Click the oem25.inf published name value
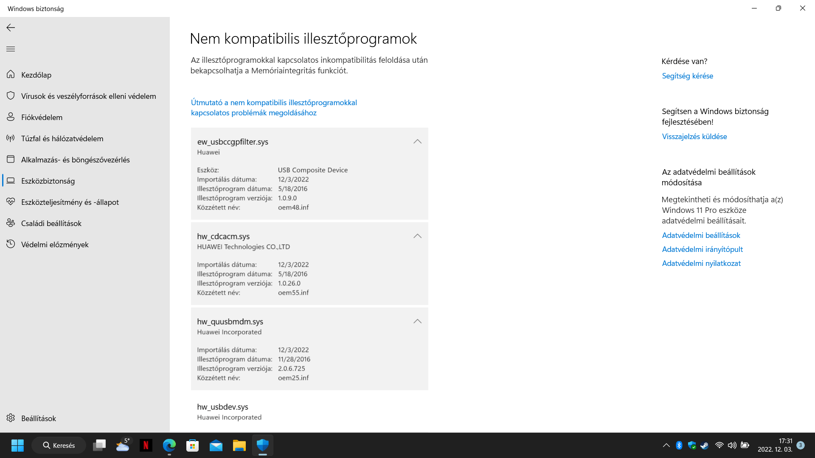815x458 pixels. click(293, 378)
